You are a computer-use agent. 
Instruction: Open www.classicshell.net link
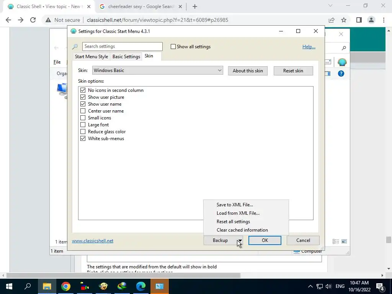(93, 241)
